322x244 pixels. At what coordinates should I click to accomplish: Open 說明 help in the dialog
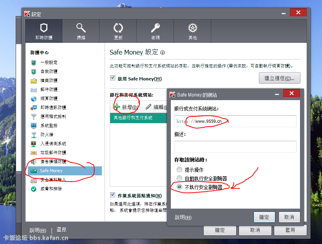183,217
